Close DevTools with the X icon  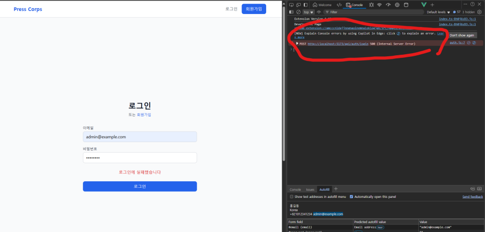pyautogui.click(x=479, y=4)
